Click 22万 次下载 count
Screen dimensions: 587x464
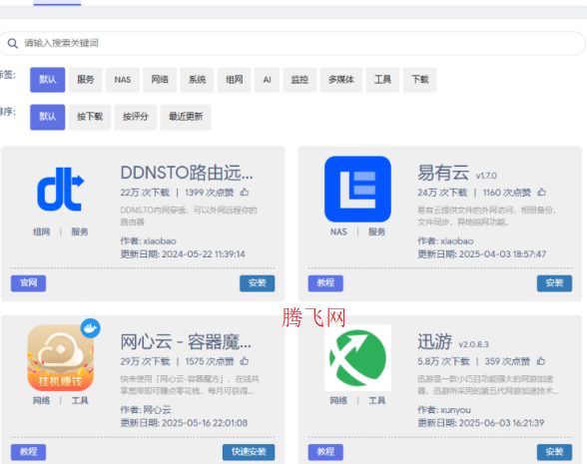point(145,193)
